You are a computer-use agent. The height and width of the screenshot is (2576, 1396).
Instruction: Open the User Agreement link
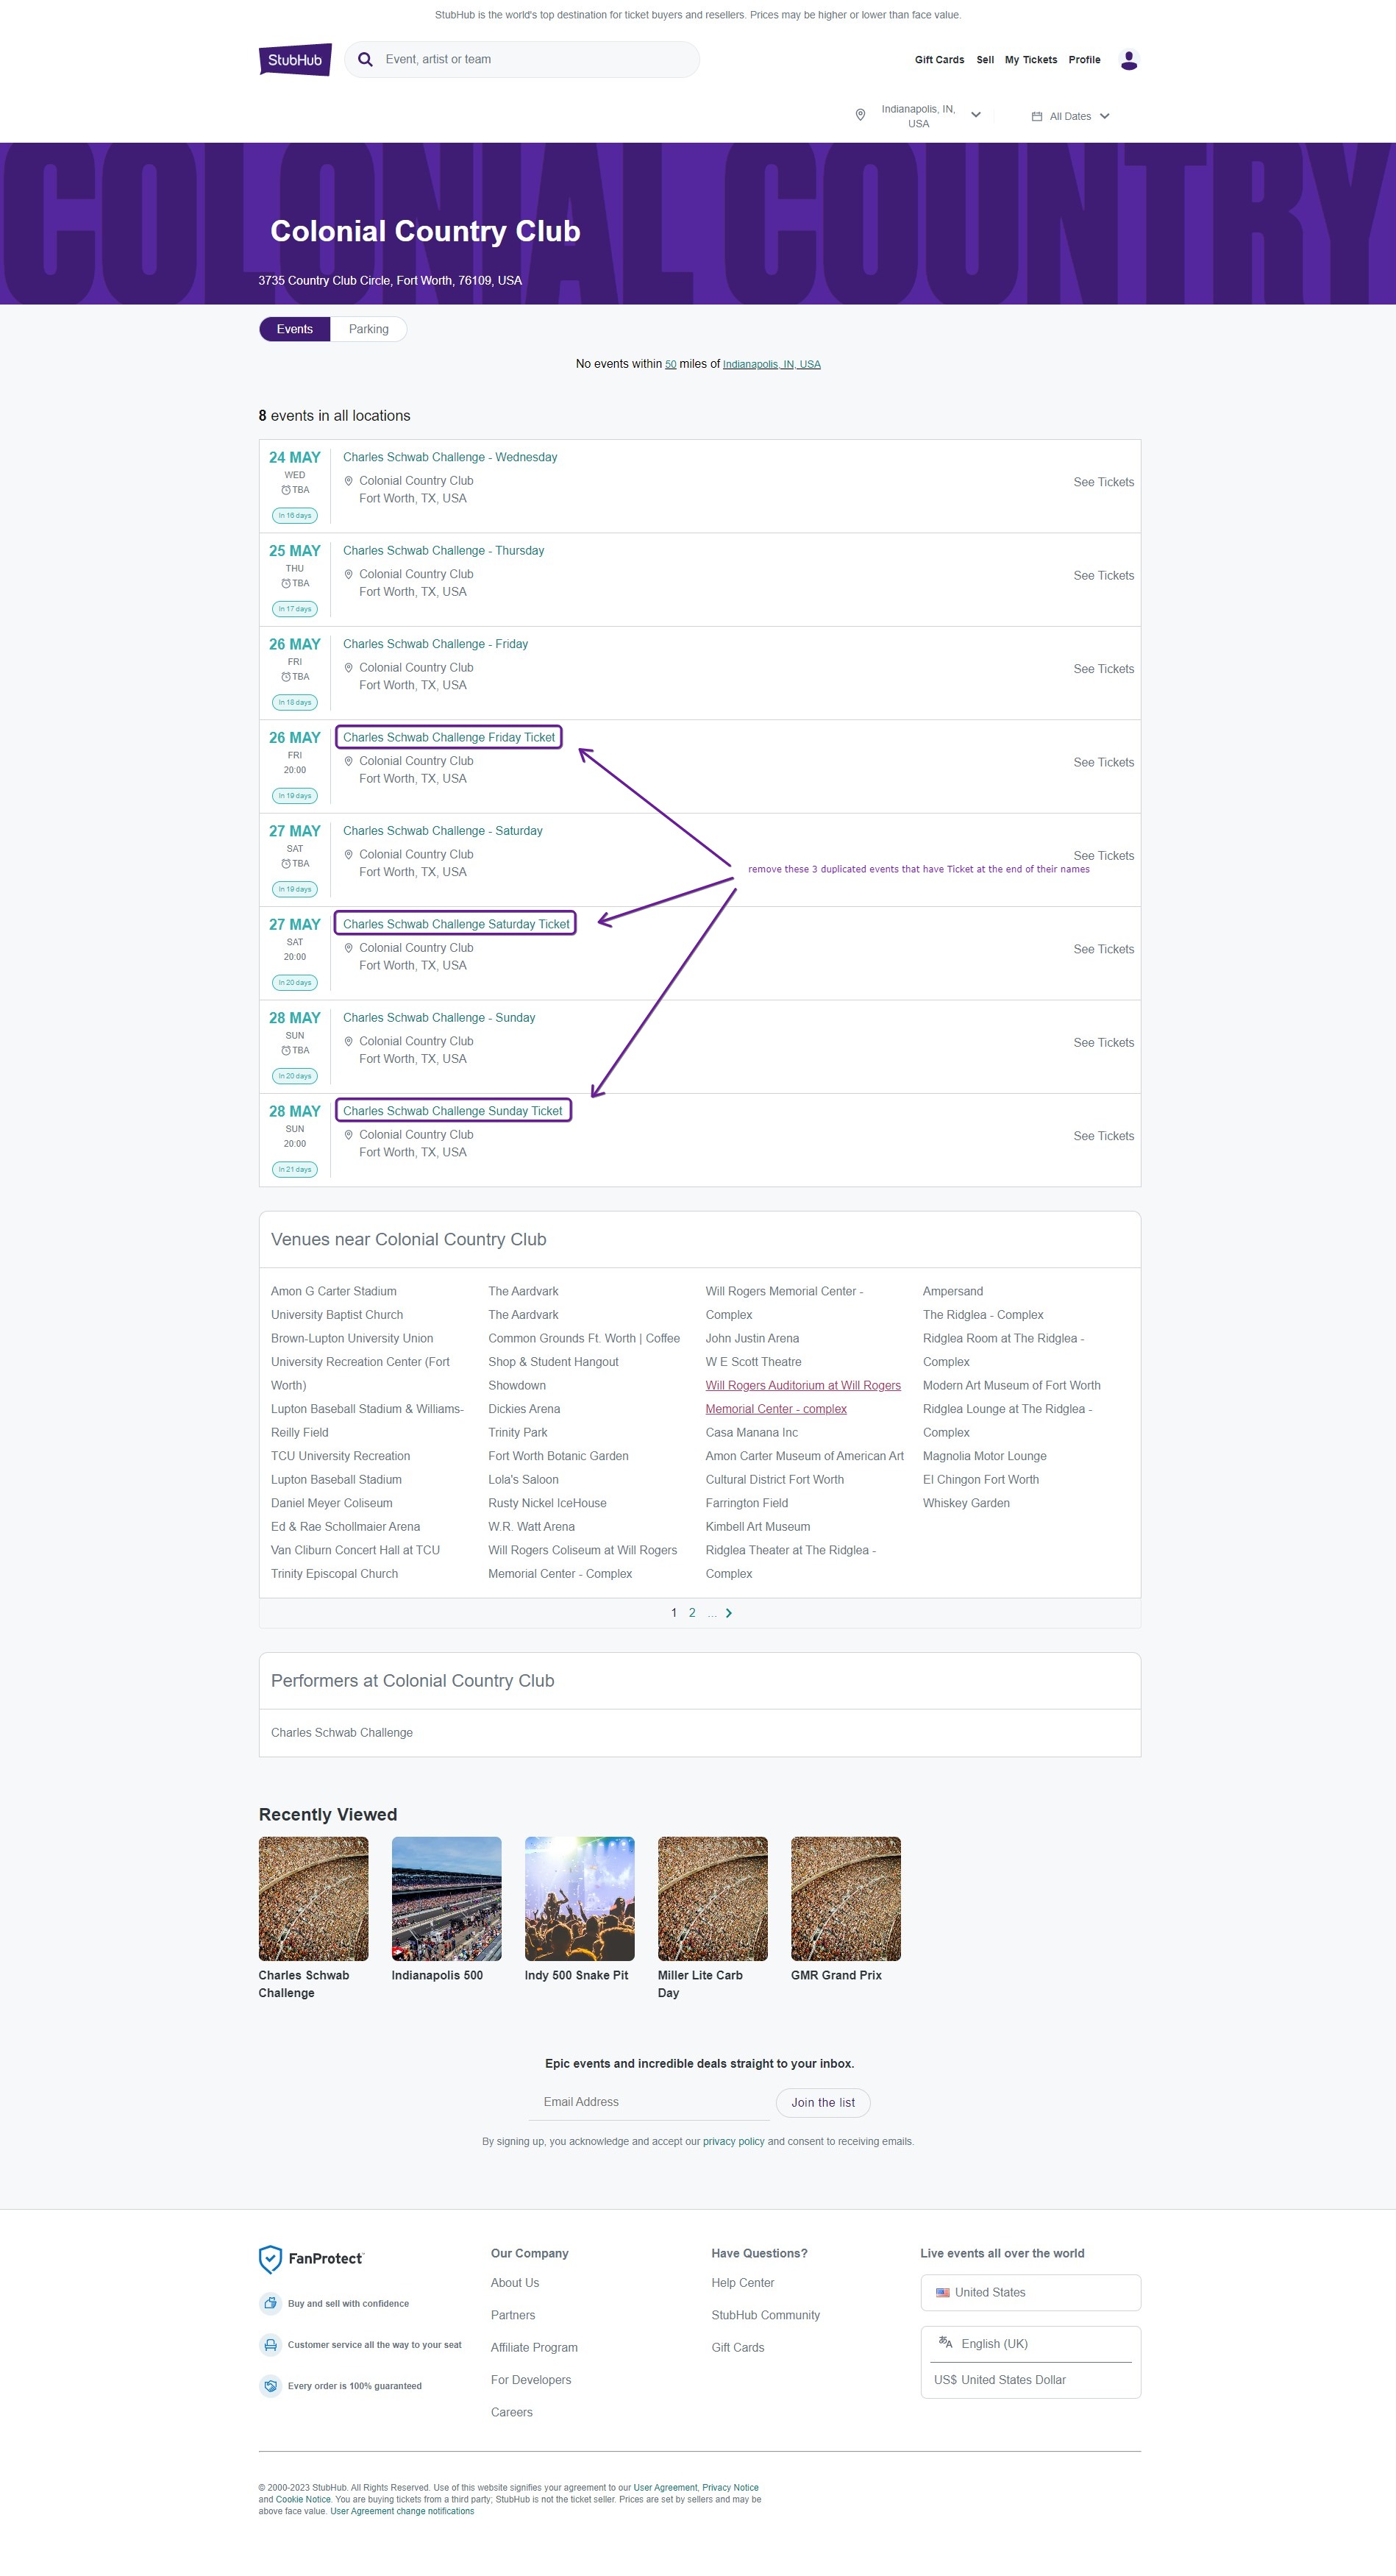pyautogui.click(x=665, y=2488)
